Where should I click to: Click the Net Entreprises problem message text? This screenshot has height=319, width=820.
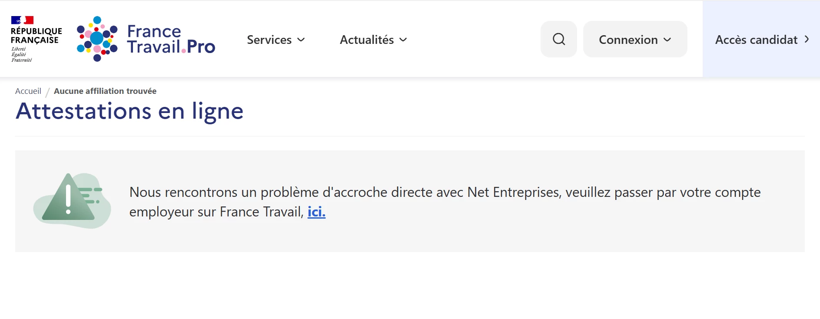(445, 192)
